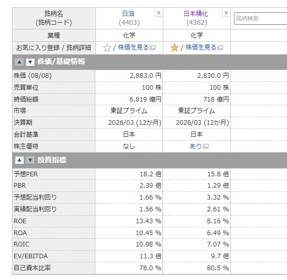This screenshot has width=287, height=280.
Task: Click the 時価総額 value 718 億円
Action: [216, 99]
